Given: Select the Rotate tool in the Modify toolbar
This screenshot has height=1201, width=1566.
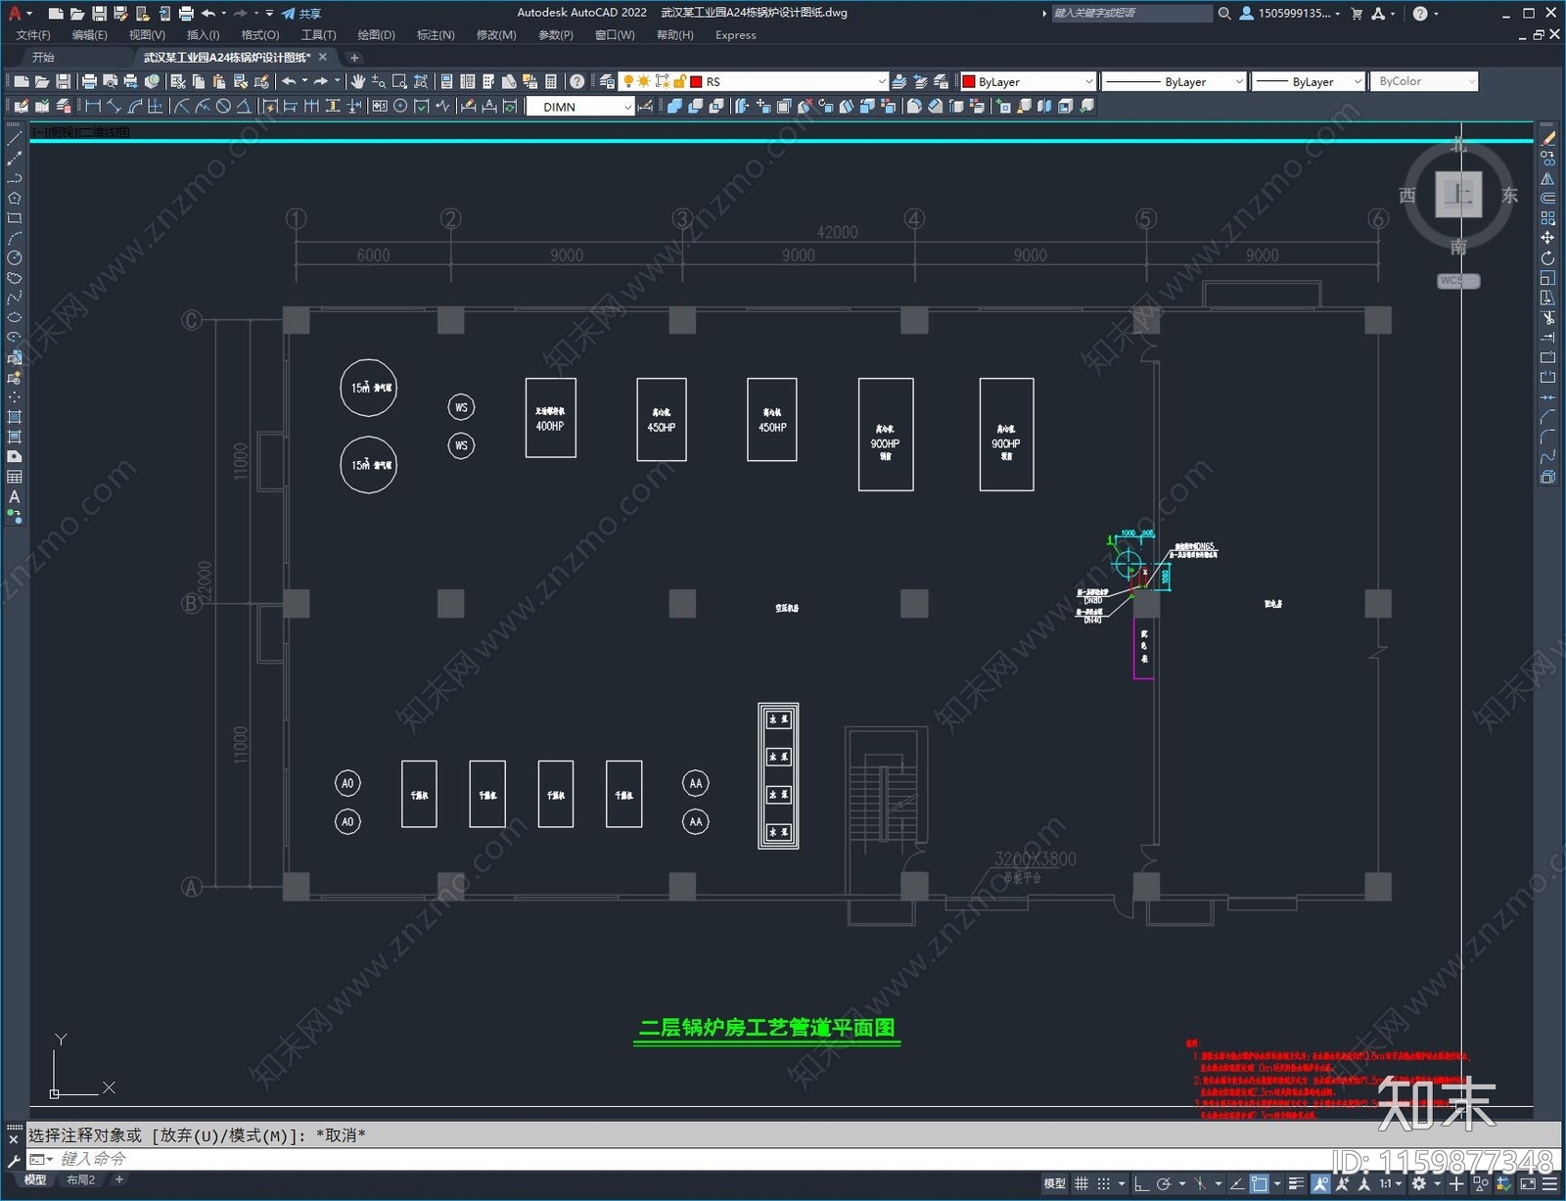Looking at the screenshot, I should pyautogui.click(x=1547, y=258).
